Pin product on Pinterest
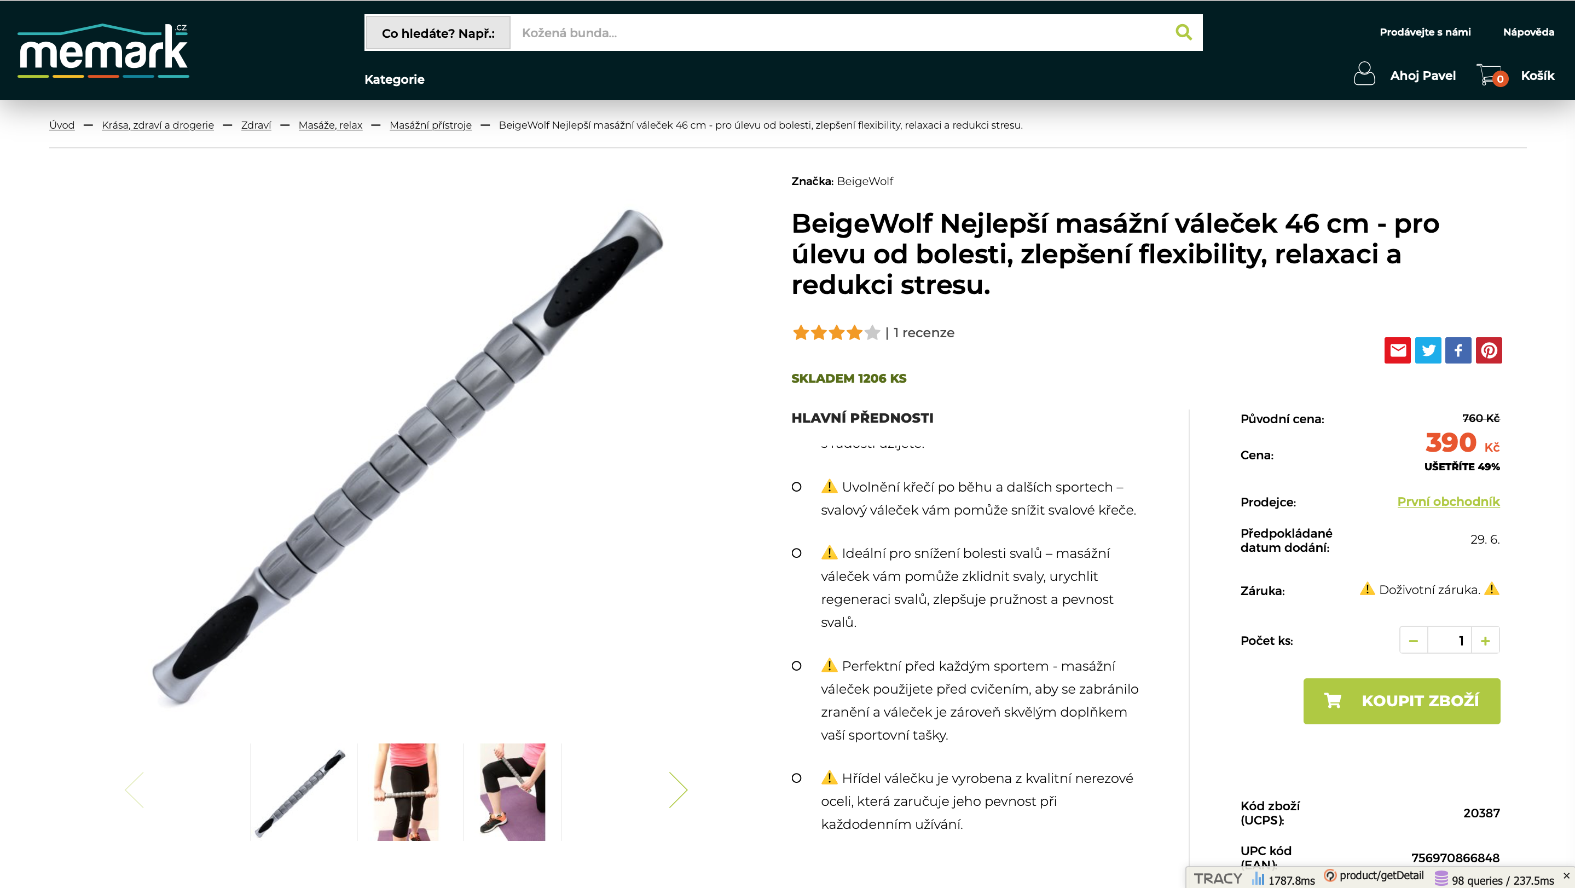 tap(1489, 350)
